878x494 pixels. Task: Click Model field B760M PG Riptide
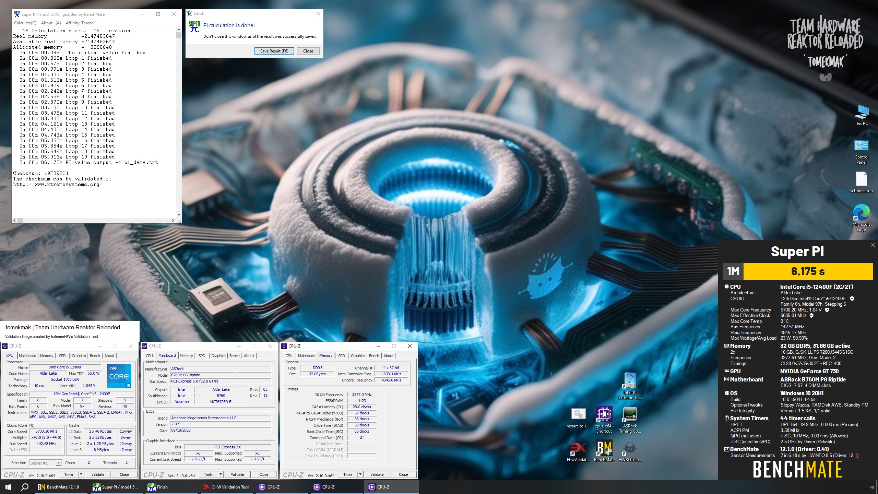[x=202, y=375]
